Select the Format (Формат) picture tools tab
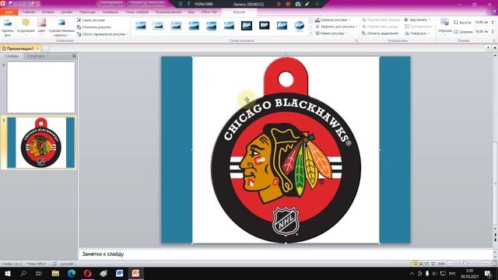Viewport: 498px width, 280px height. (x=239, y=12)
